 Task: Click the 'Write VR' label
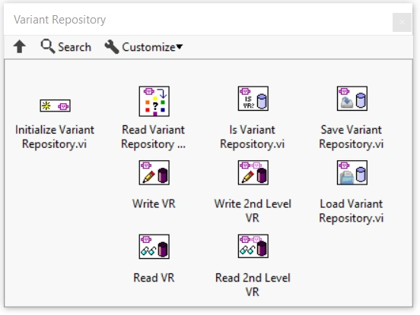pos(154,203)
